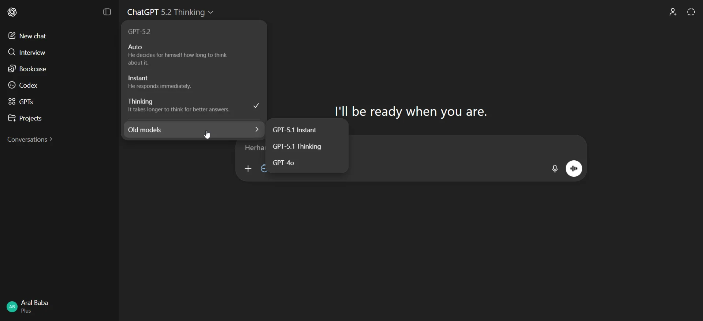Click the plus attach icon
Viewport: 703px width, 321px height.
tap(248, 169)
